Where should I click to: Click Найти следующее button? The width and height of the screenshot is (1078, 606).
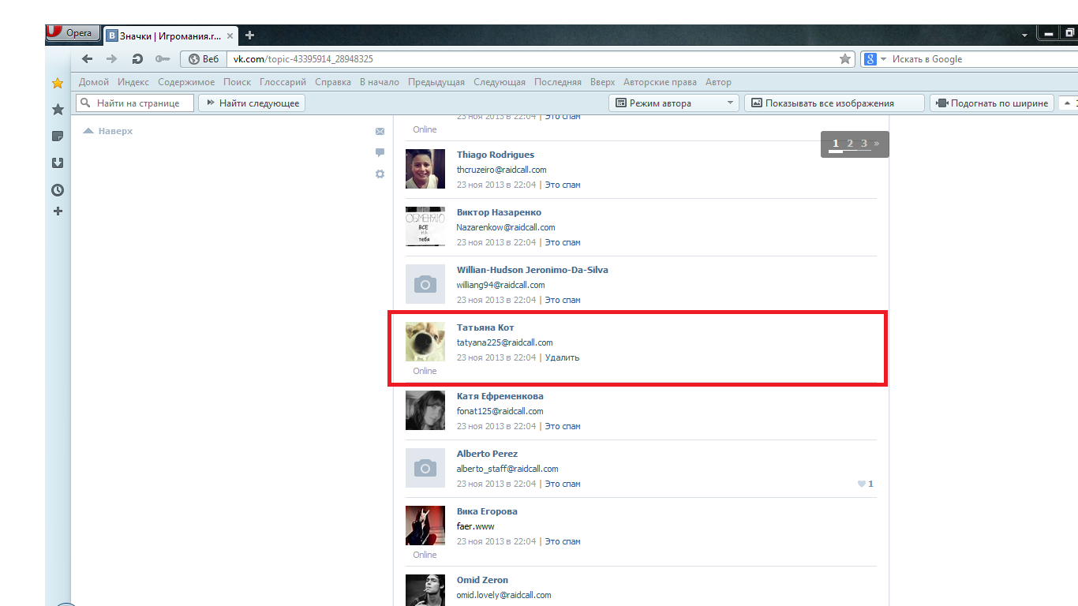[251, 103]
